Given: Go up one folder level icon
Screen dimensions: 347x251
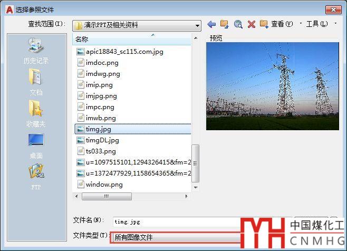Looking at the screenshot, I should pyautogui.click(x=225, y=24).
